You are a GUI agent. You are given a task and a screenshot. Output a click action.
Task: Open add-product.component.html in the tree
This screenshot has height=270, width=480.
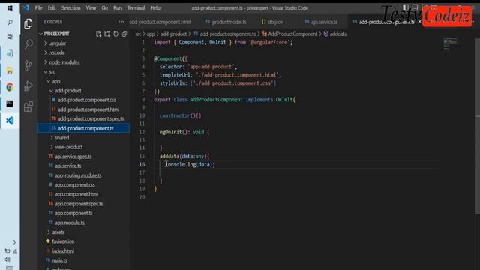pos(88,109)
